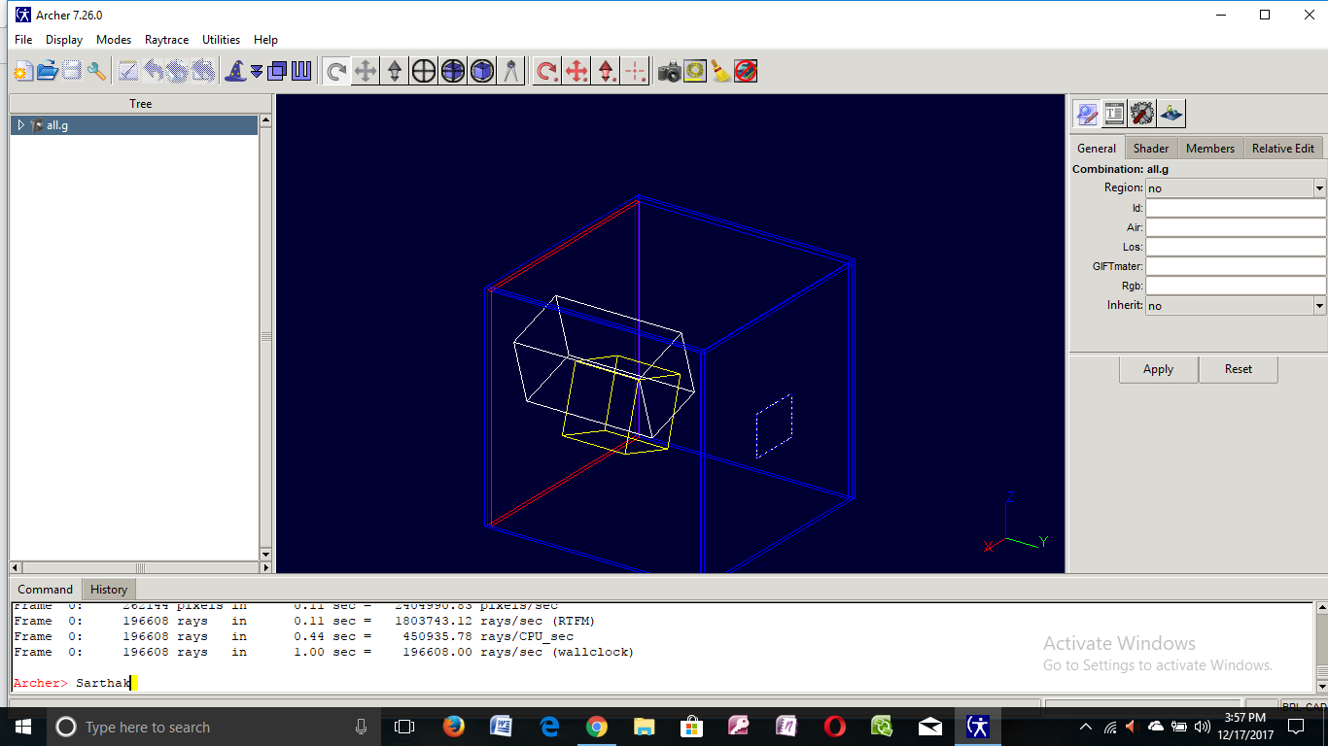
Task: Open the Raytrace menu
Action: [167, 40]
